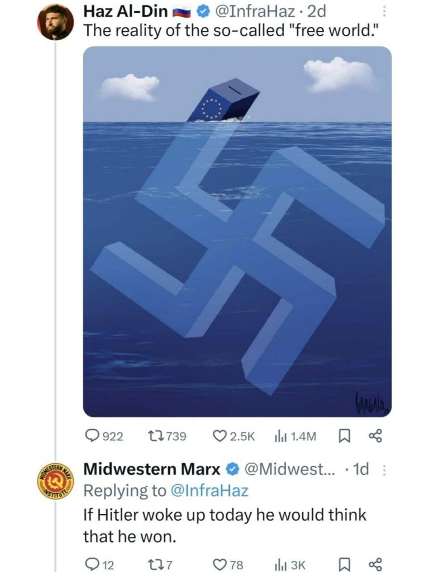This screenshot has height=572, width=429.
Task: View analytics for the 3K views reply
Action: pos(279,564)
